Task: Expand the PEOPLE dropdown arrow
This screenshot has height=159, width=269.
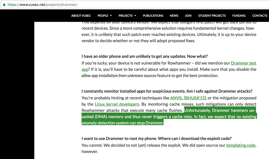Action: coord(111,16)
